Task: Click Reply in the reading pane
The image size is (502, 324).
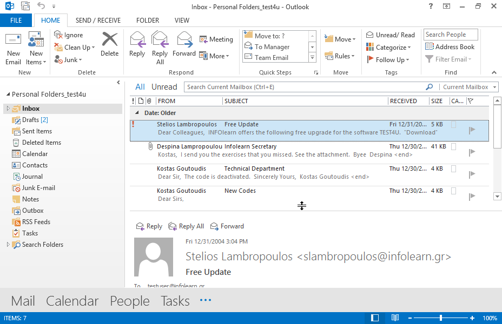Action: coord(149,226)
